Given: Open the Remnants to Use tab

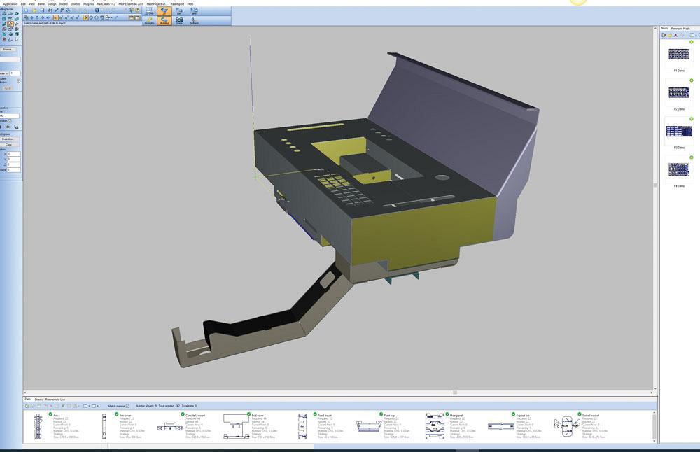Looking at the screenshot, I should coord(55,400).
